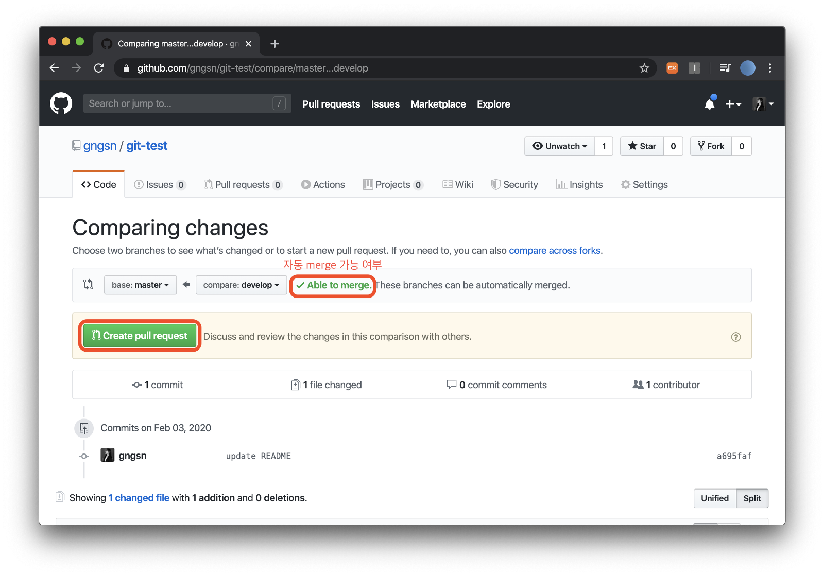Open the repository Settings tab
The width and height of the screenshot is (824, 576).
644,184
